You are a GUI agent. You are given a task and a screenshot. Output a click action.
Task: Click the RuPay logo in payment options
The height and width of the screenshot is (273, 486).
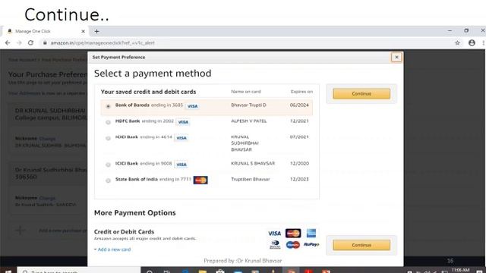point(311,244)
